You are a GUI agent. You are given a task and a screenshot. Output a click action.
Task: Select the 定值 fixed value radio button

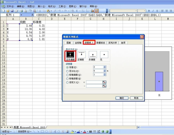(67, 67)
